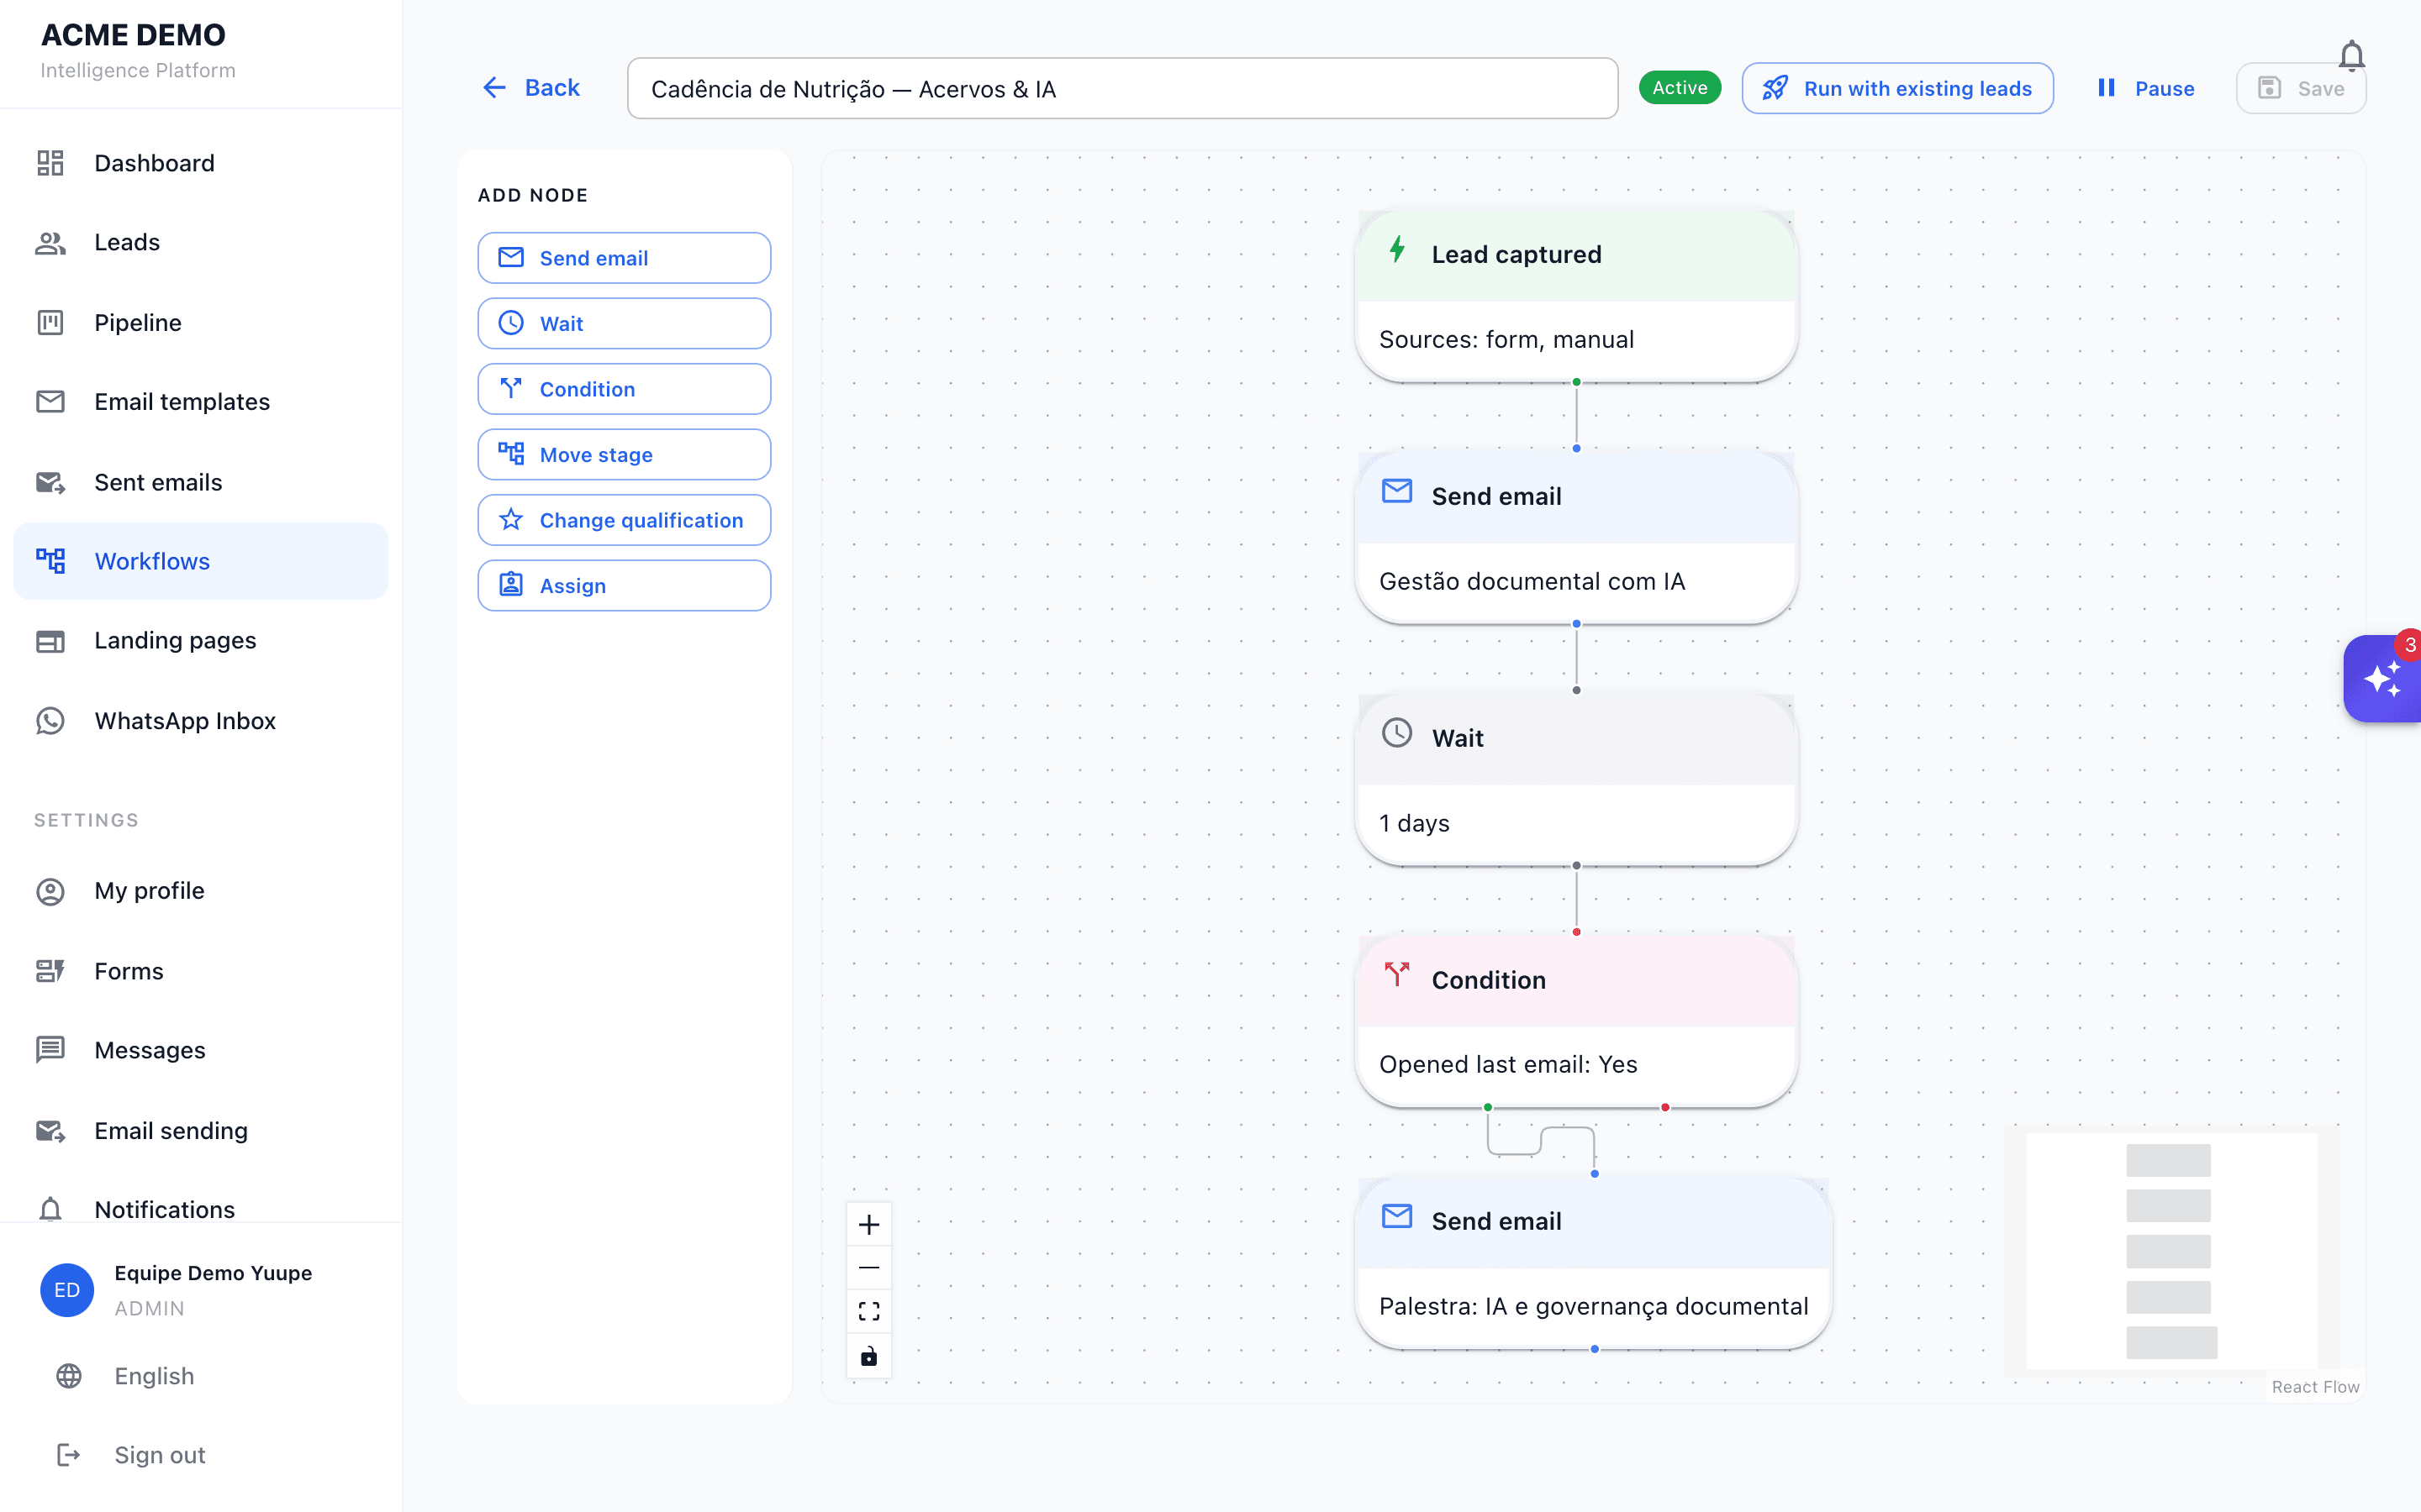Fit the workflow to view
This screenshot has height=1512, width=2421.
point(868,1311)
